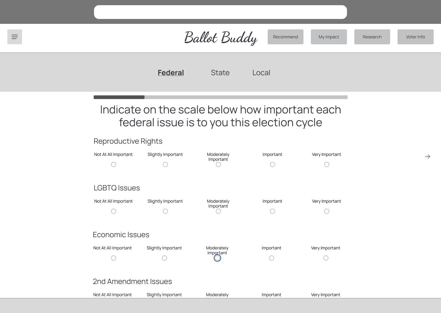Switch to the State tab
The width and height of the screenshot is (441, 313).
(x=220, y=72)
